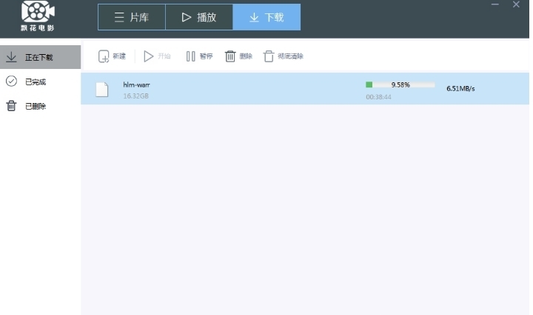Screen dimensions: 533x315
Task: Select the 下载 download tab
Action: [x=266, y=17]
